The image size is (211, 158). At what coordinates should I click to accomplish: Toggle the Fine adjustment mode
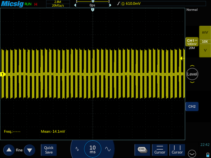[x=19, y=150]
